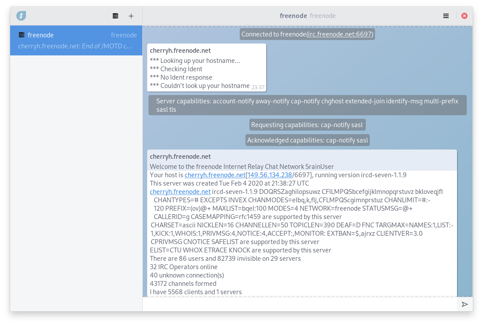Focus the message input field
Image resolution: width=483 pixels, height=325 pixels.
(301, 304)
